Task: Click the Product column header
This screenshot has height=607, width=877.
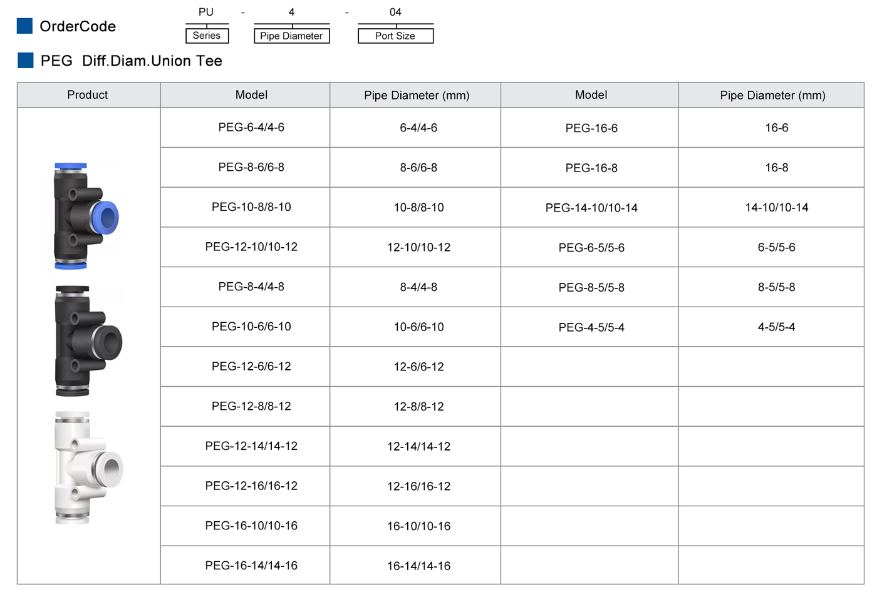Action: [88, 95]
